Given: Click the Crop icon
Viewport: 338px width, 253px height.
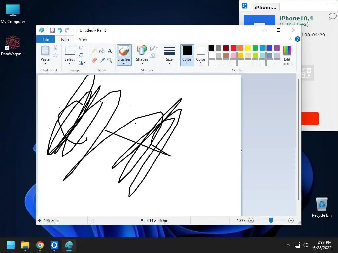Looking at the screenshot, I should coord(81,48).
